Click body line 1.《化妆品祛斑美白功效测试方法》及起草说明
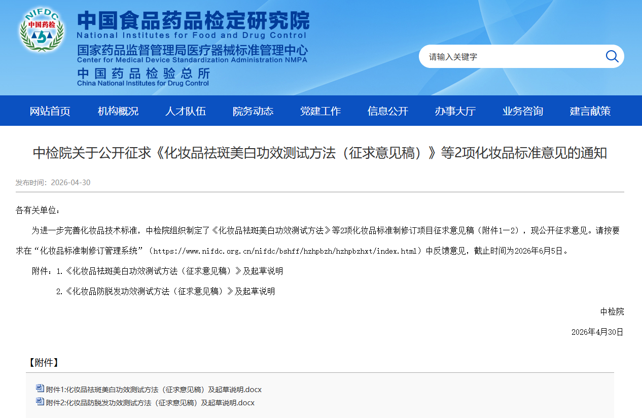Viewport: 642px width, 418px height. click(169, 271)
